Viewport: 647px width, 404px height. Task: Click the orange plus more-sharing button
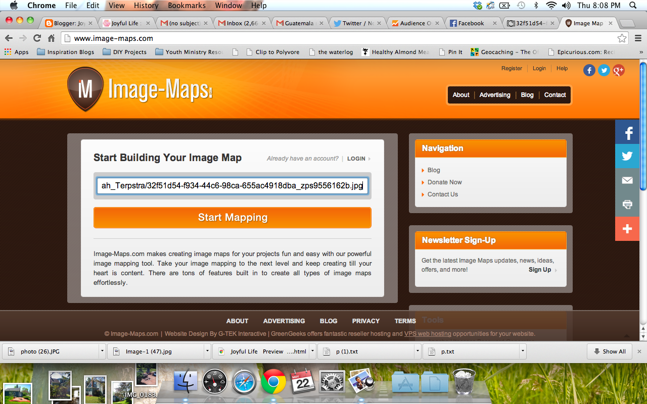pyautogui.click(x=627, y=229)
